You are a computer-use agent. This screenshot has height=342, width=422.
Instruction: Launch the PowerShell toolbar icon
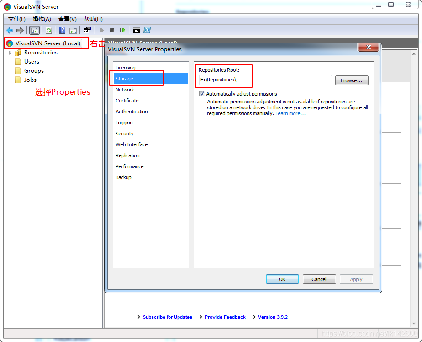pos(147,30)
